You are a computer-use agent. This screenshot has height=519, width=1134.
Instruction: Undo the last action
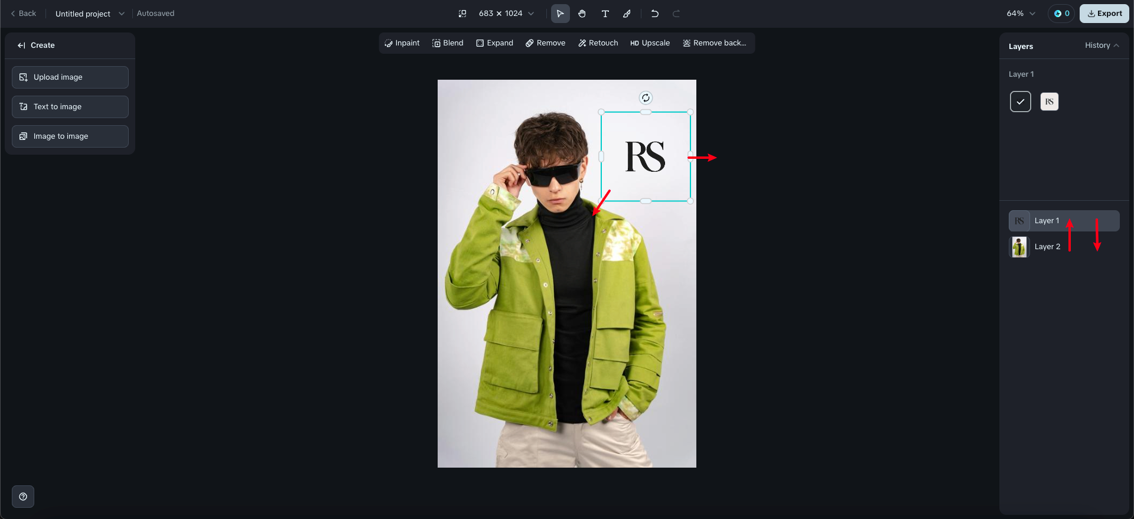click(654, 14)
